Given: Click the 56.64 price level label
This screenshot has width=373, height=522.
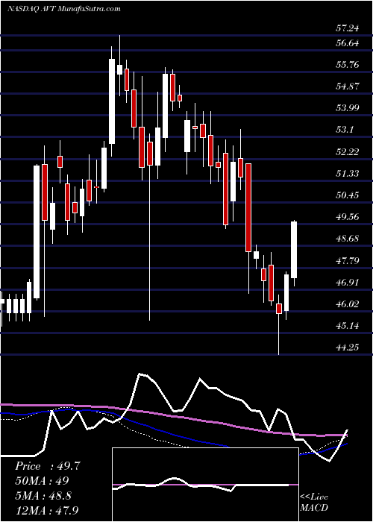Looking at the screenshot, I should (348, 43).
